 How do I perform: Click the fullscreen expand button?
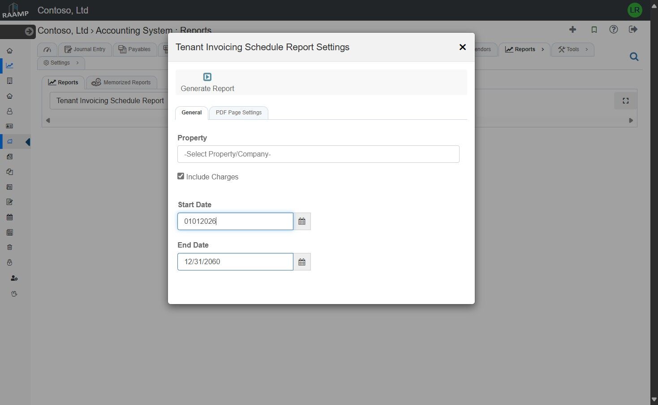(625, 101)
